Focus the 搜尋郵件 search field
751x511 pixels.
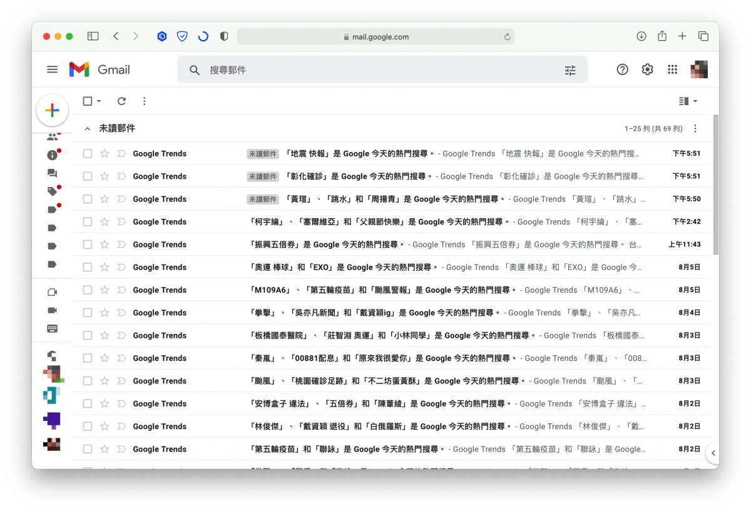(382, 70)
